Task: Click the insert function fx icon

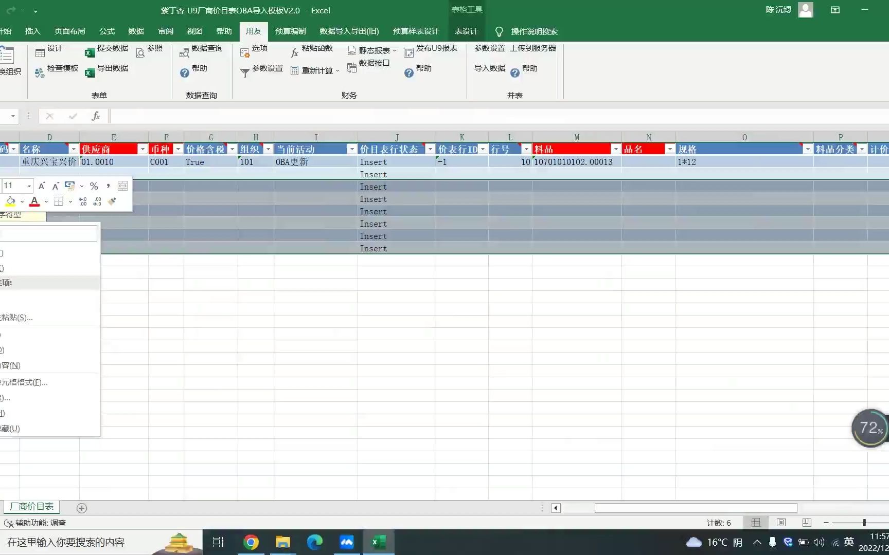Action: pyautogui.click(x=96, y=116)
